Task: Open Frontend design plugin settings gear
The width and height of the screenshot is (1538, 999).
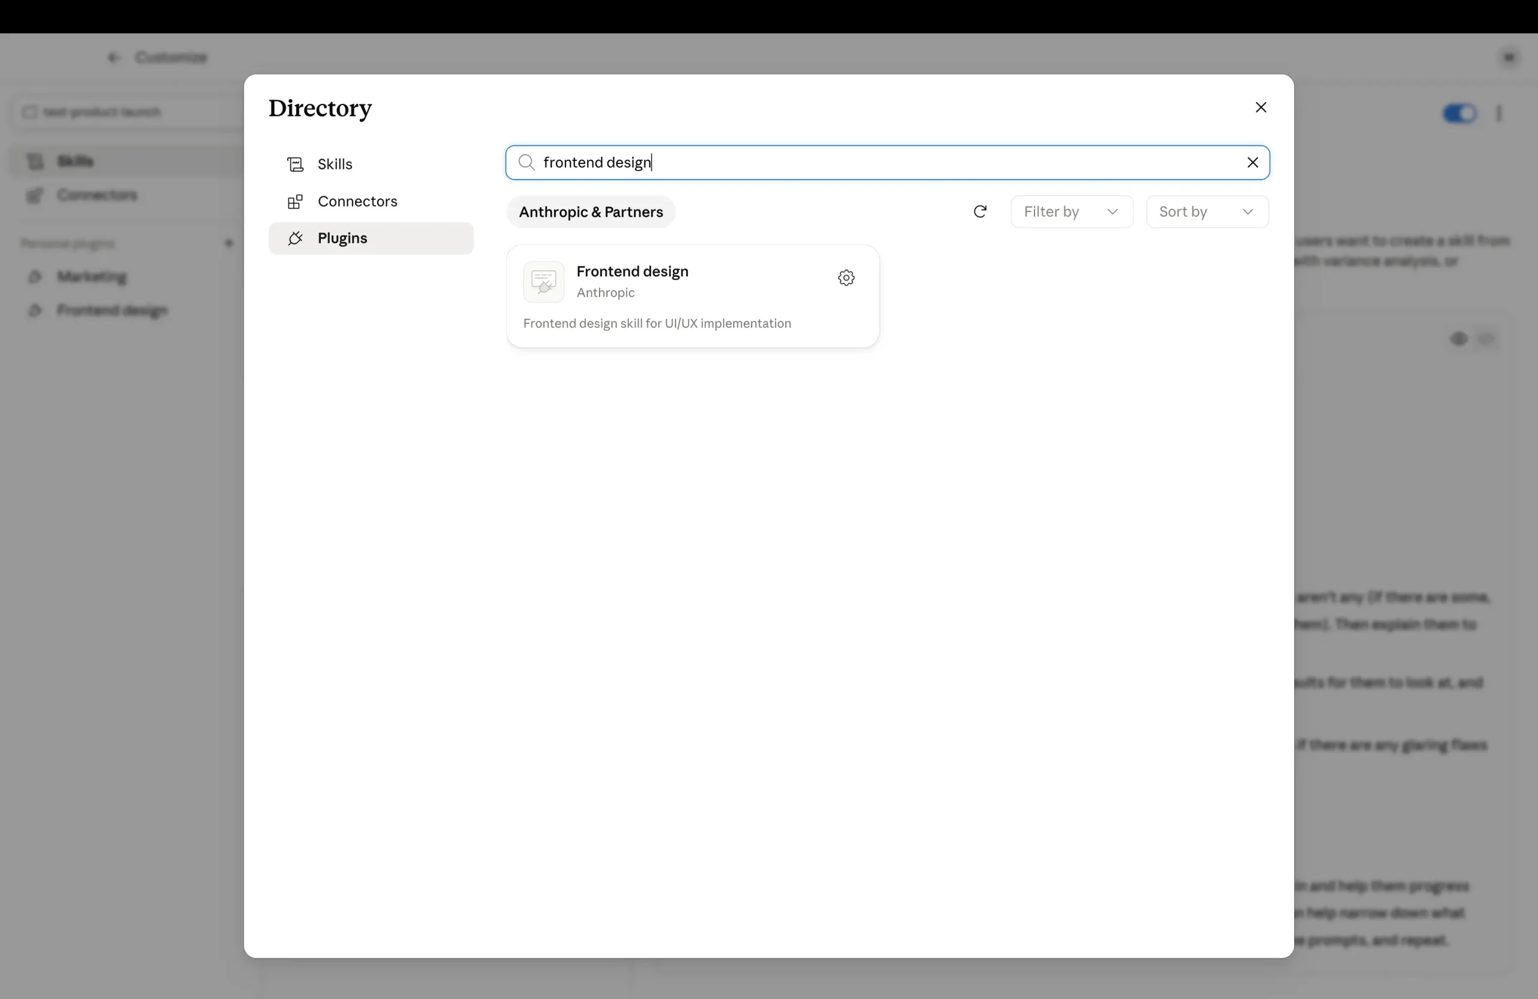Action: point(846,278)
